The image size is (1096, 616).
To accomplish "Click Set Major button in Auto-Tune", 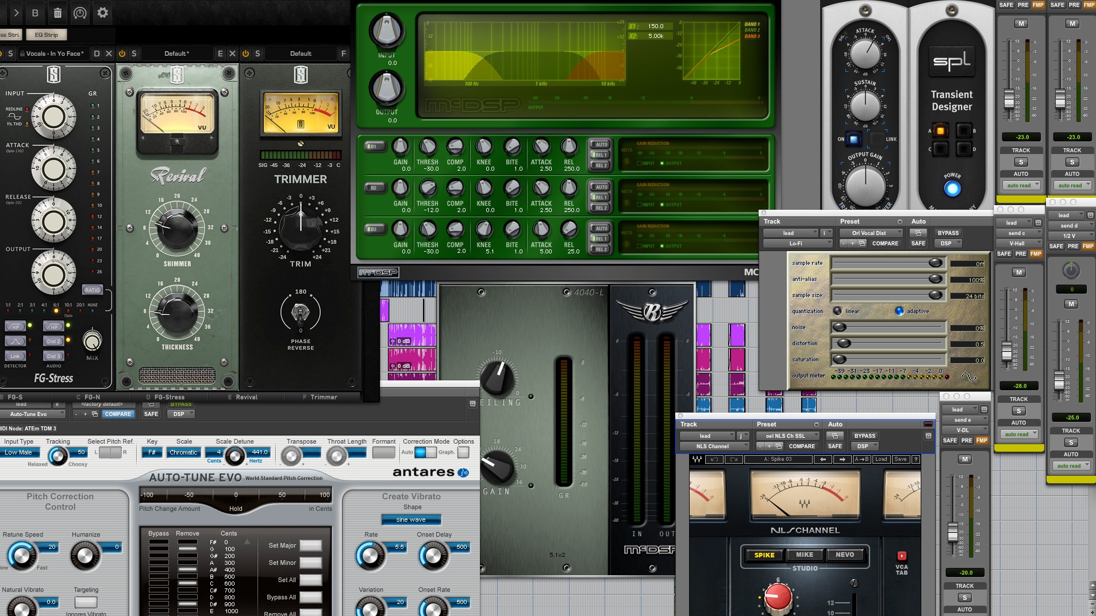I will (x=310, y=545).
